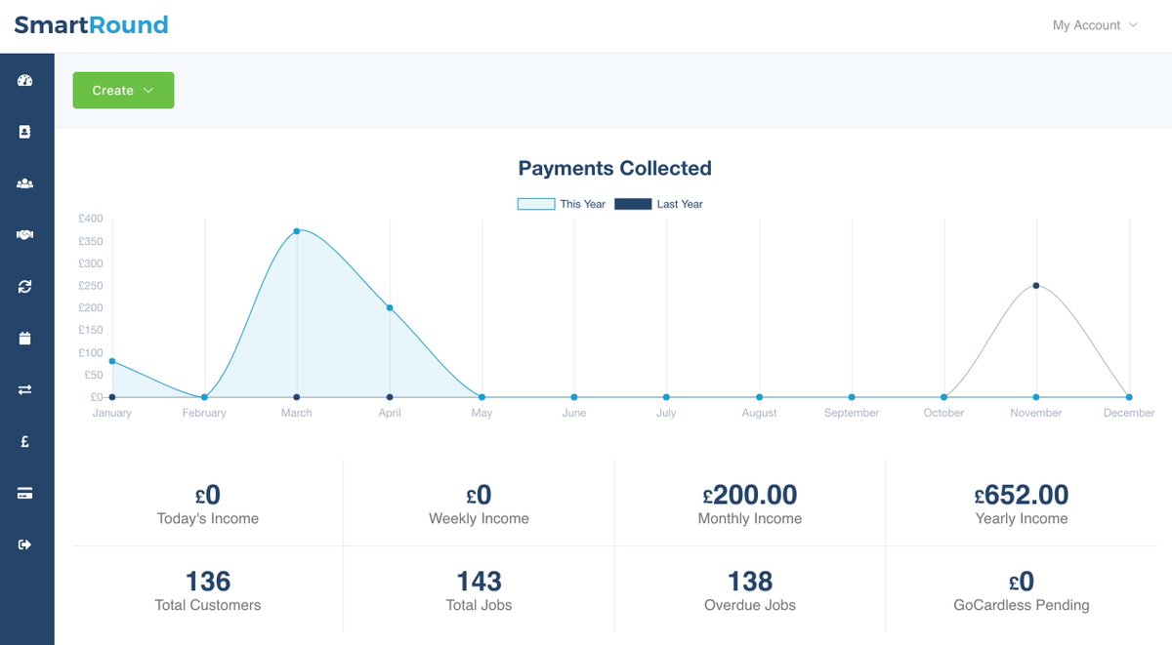Click the sign out icon in sidebar

(25, 544)
